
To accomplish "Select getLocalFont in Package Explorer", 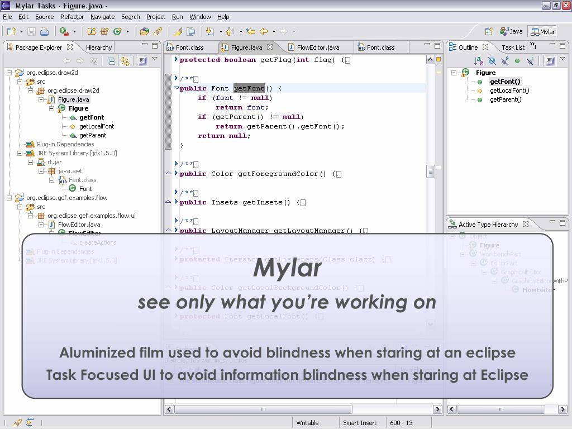I will [97, 126].
